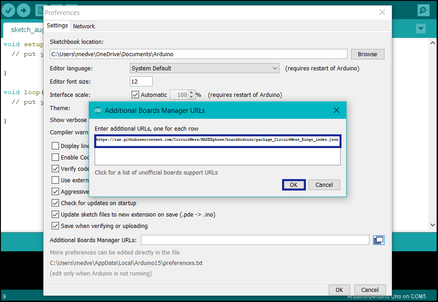Toggle Aggressively cache compiled core checkbox
This screenshot has width=438, height=302.
tap(55, 192)
